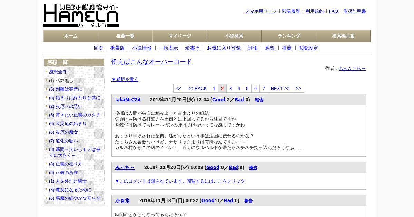Click 携帯版 in the sub menu
Viewport: 414px width, 217px height.
(x=118, y=48)
